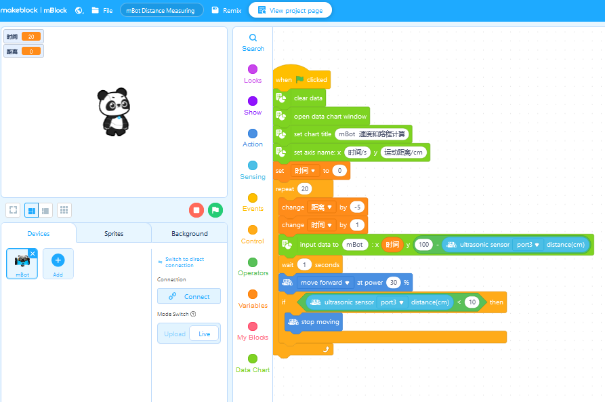The image size is (605, 402).
Task: Click the clear data block icon
Action: click(x=281, y=98)
